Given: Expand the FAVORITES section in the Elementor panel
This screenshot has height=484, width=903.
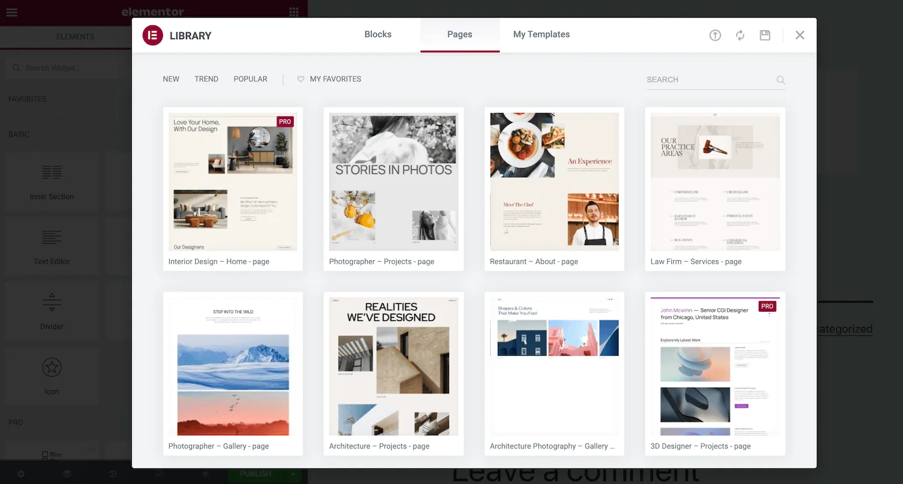Looking at the screenshot, I should point(27,99).
